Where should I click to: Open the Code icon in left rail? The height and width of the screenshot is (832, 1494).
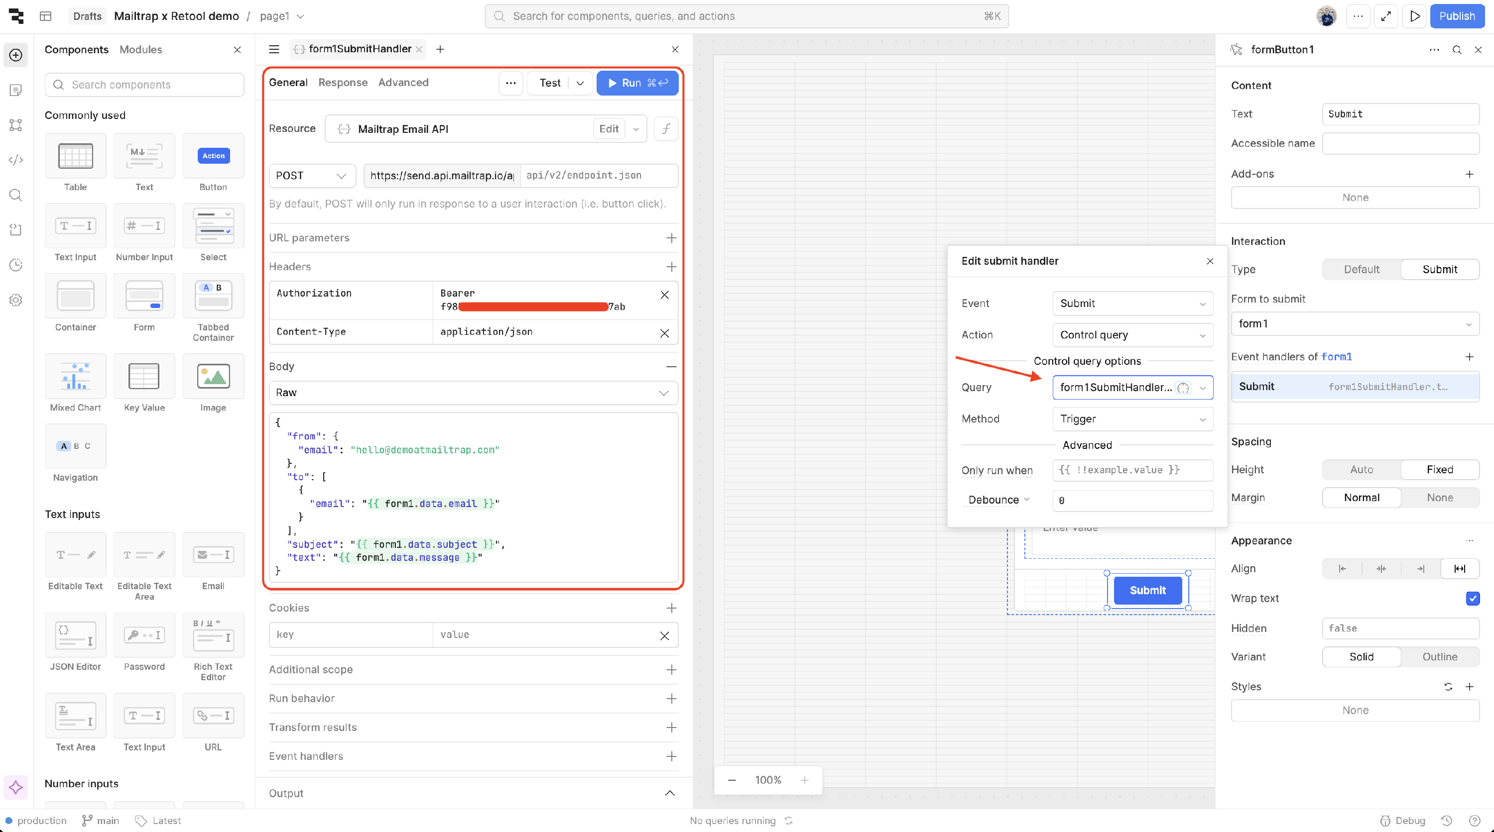click(15, 160)
